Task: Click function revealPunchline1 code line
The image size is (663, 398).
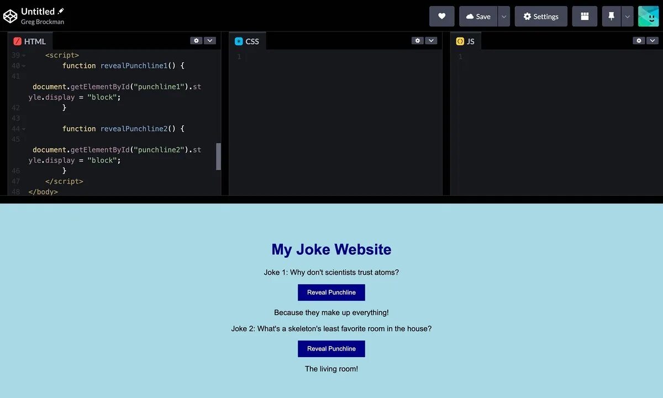Action: [123, 66]
